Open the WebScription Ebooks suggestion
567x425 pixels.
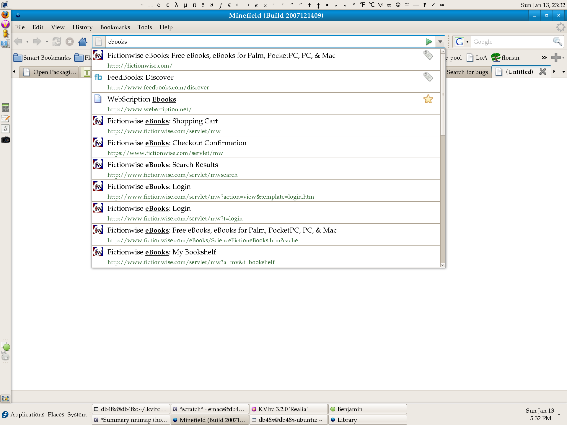coord(266,104)
